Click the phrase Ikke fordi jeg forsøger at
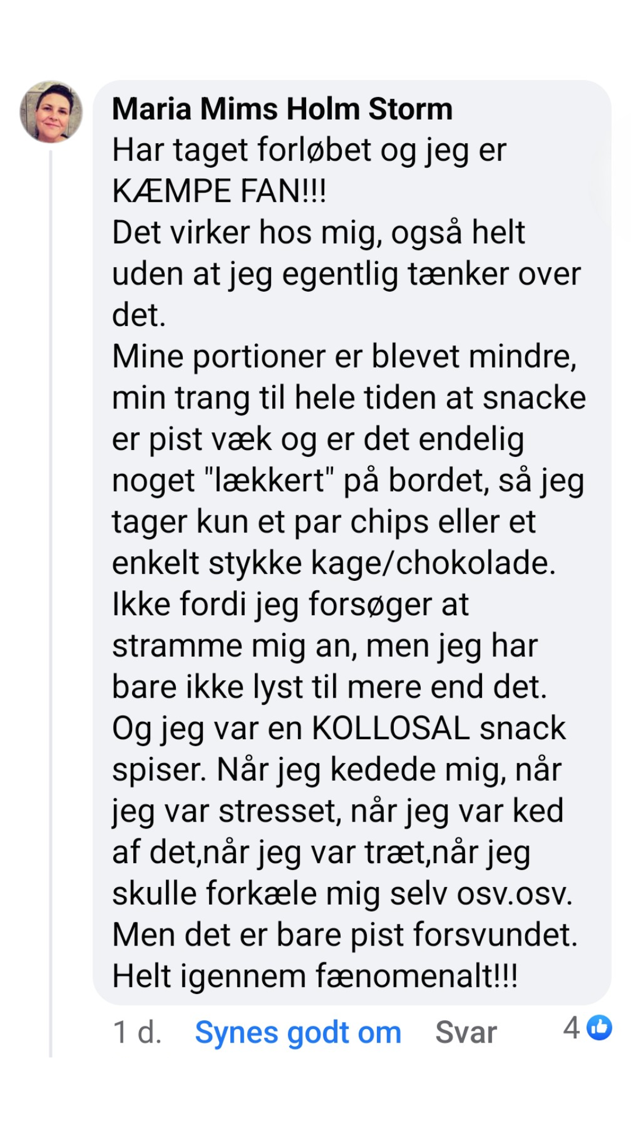The image size is (631, 1122). click(x=290, y=605)
